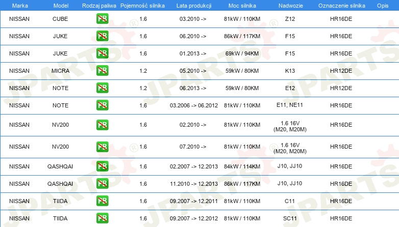Click the Marka column header
The width and height of the screenshot is (399, 227).
[20, 6]
